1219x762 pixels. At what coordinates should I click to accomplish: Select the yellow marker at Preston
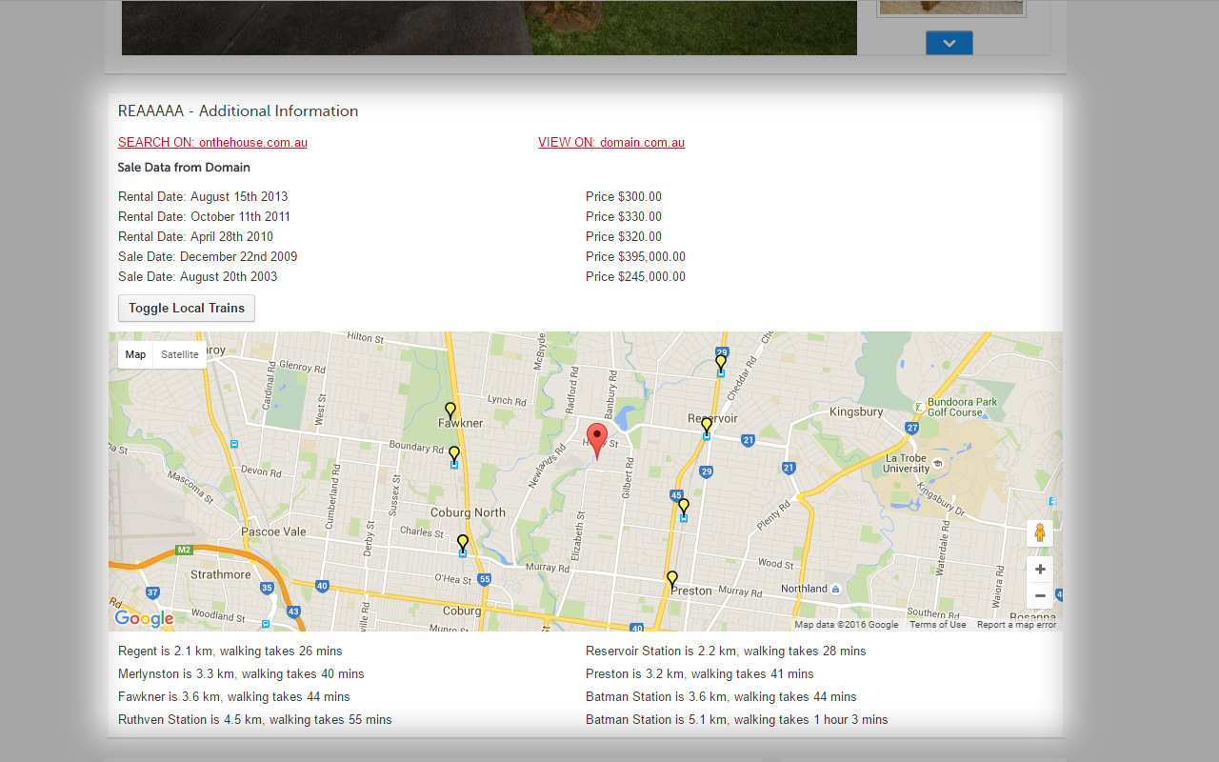pyautogui.click(x=672, y=578)
